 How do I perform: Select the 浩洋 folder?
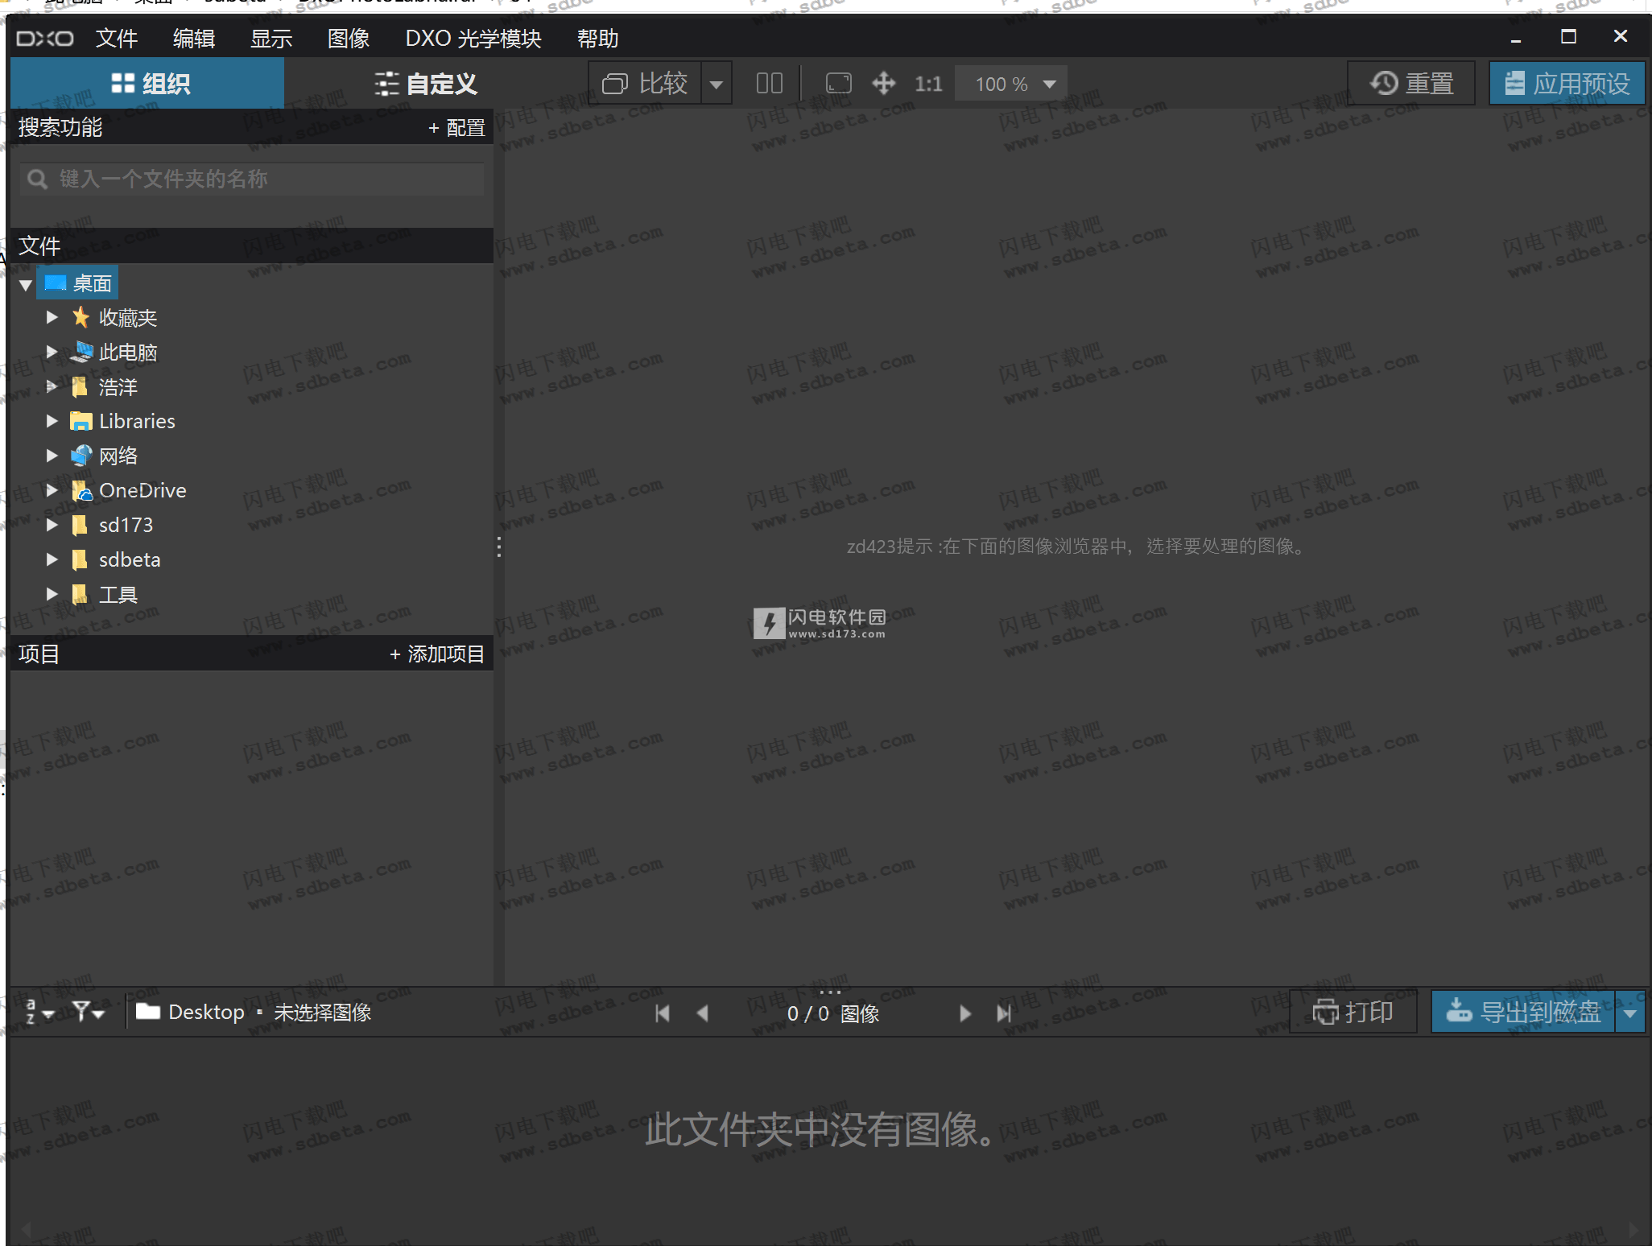(118, 387)
